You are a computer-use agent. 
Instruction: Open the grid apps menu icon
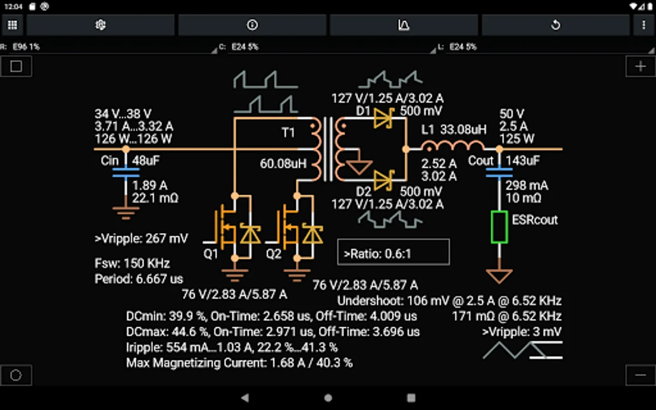pyautogui.click(x=12, y=25)
